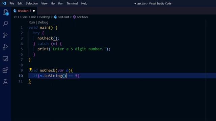
Task: Click Dart file icon in test.dart tab
Action: pos(15,11)
